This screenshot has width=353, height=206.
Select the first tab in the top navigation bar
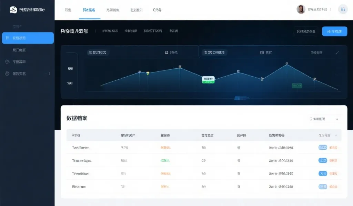[x=68, y=10]
